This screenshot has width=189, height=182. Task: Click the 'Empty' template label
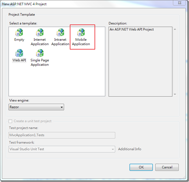19,40
